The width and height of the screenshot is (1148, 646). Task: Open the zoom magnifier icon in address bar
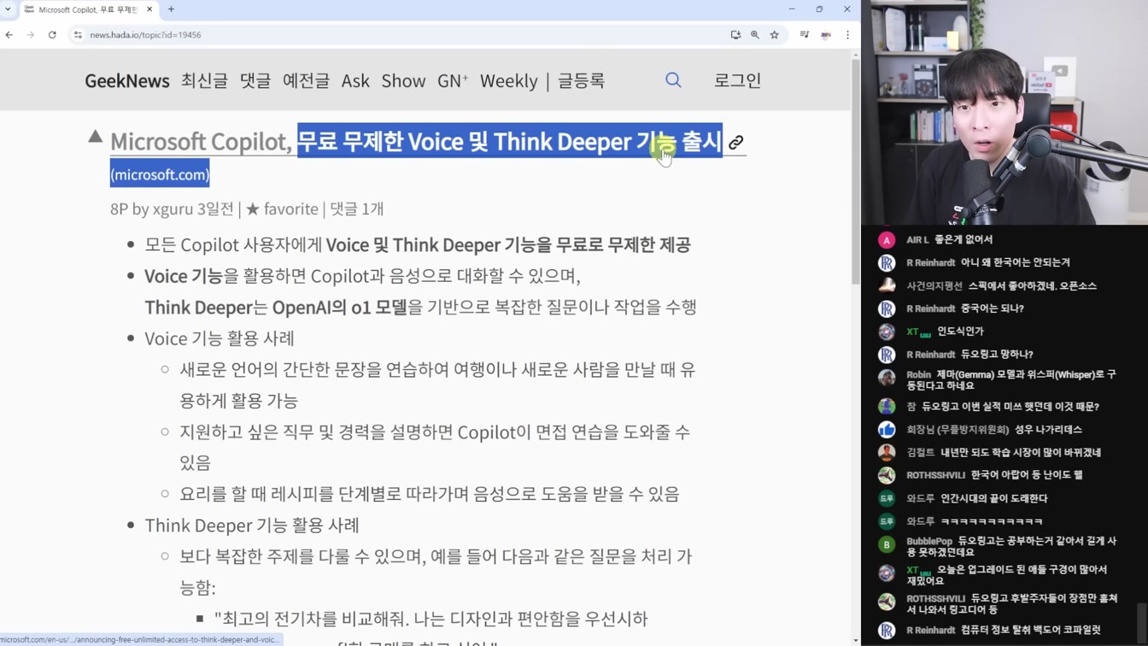[755, 35]
